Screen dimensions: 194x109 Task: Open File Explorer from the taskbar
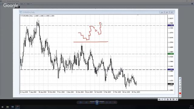coord(8,107)
